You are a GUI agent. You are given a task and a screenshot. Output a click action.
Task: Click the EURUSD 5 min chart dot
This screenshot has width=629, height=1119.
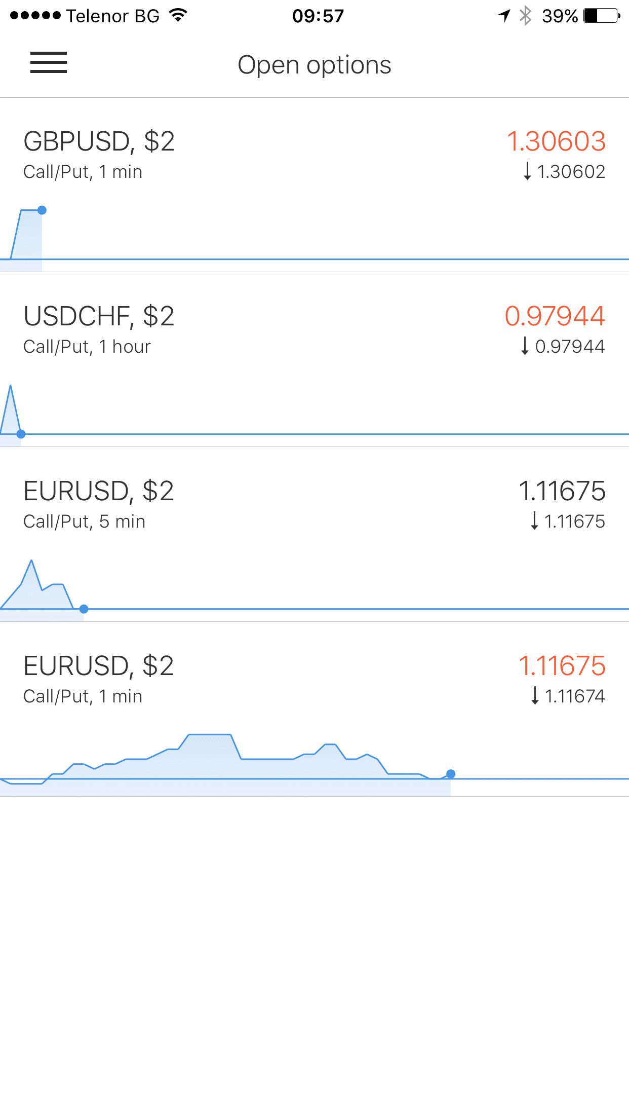(x=84, y=609)
